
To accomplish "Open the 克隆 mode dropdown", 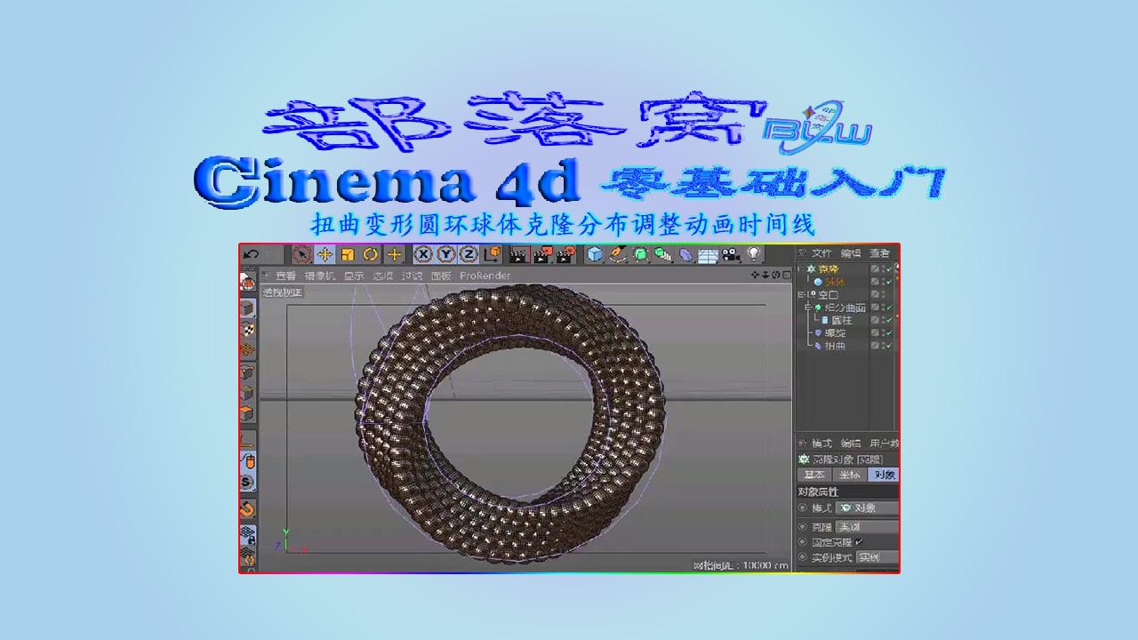I will [x=867, y=526].
